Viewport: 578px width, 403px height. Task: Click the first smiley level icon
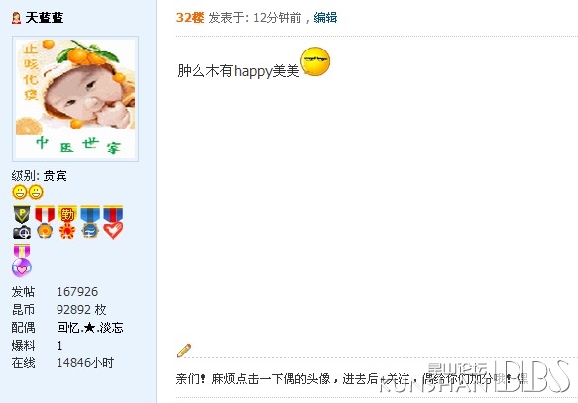[x=19, y=192]
